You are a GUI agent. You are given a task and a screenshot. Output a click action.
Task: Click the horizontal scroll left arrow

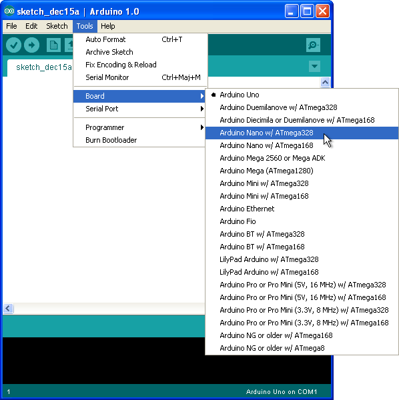click(8, 309)
